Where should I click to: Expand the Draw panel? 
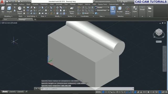pyautogui.click(x=43, y=16)
